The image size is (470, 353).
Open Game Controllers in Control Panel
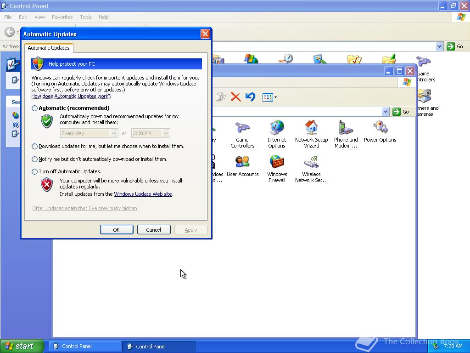pyautogui.click(x=243, y=131)
